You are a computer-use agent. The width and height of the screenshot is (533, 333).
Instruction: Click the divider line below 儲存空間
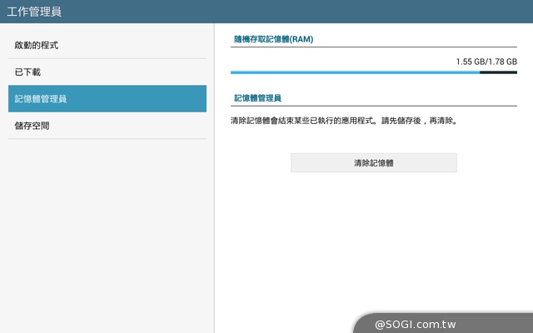pos(107,139)
